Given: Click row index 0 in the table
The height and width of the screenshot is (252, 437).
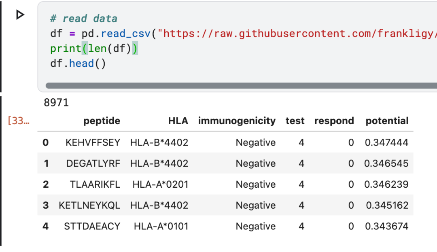Looking at the screenshot, I should coord(46,142).
